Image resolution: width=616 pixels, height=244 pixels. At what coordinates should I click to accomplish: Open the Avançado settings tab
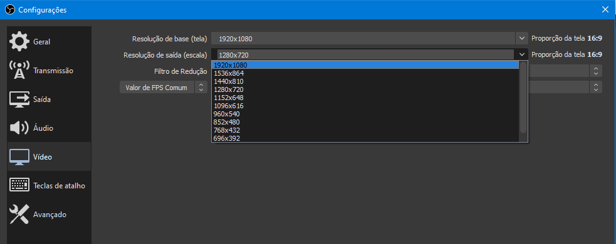click(x=49, y=215)
